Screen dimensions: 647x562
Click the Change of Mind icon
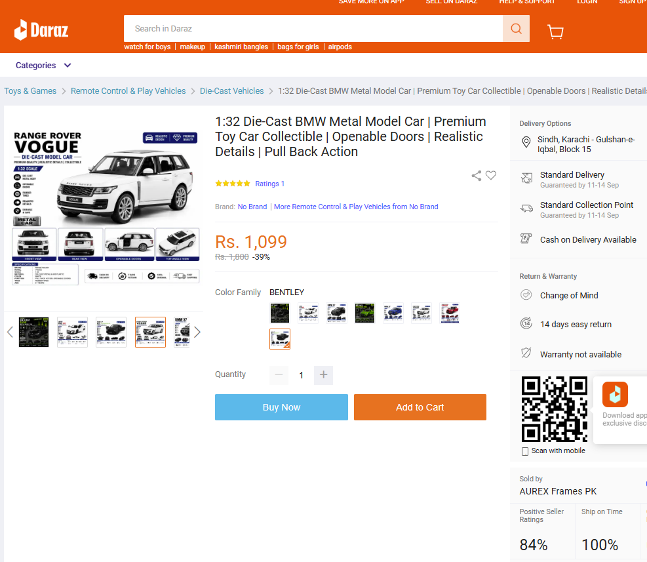(x=526, y=295)
